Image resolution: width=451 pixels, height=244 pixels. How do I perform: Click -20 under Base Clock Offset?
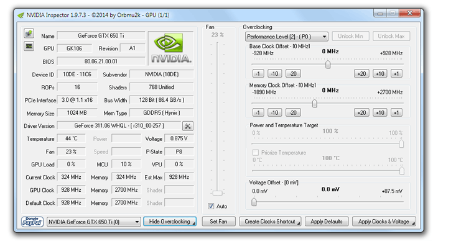point(293,74)
